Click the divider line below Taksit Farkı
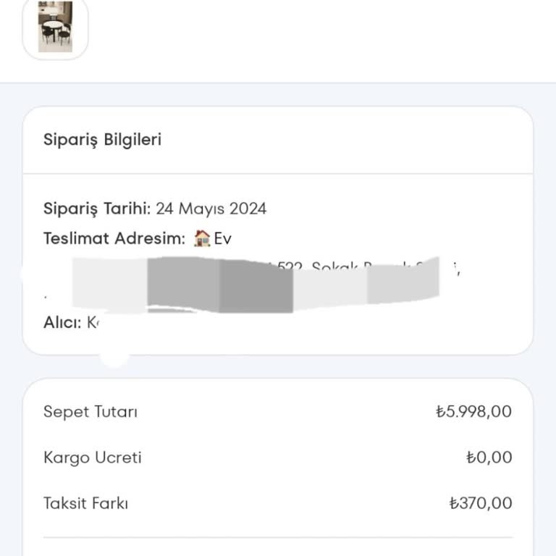Screen dimensions: 556x556 (278, 537)
